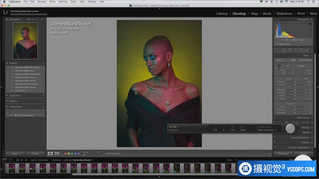Select the Graduated Filter tool

point(295,50)
